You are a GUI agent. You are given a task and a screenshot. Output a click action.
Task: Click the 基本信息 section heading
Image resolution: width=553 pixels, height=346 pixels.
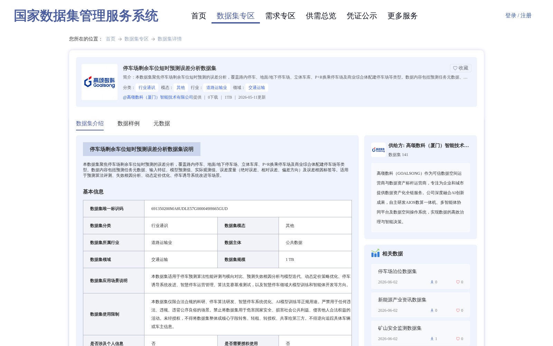tap(93, 192)
